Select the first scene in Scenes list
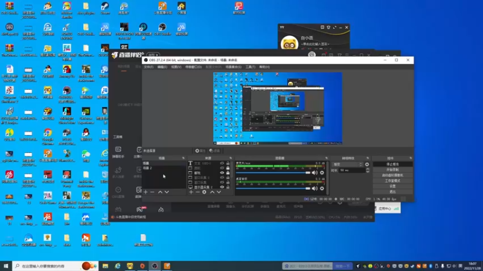The width and height of the screenshot is (483, 271). coord(164,163)
